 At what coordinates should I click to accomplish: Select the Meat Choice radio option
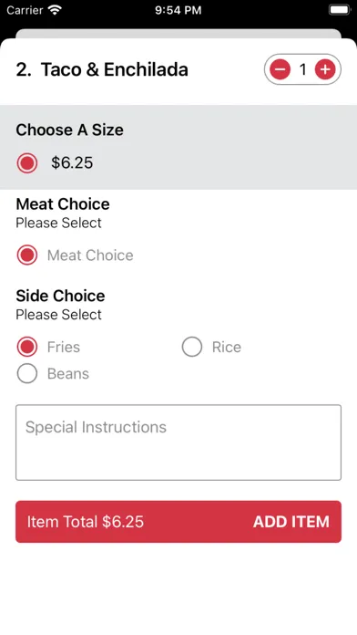pyautogui.click(x=27, y=255)
